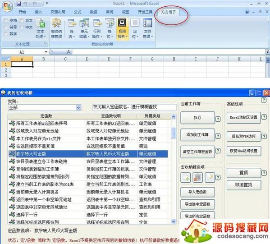Switch to the 开始 ribbon tab
Image resolution: width=270 pixels, height=244 pixels.
22,12
